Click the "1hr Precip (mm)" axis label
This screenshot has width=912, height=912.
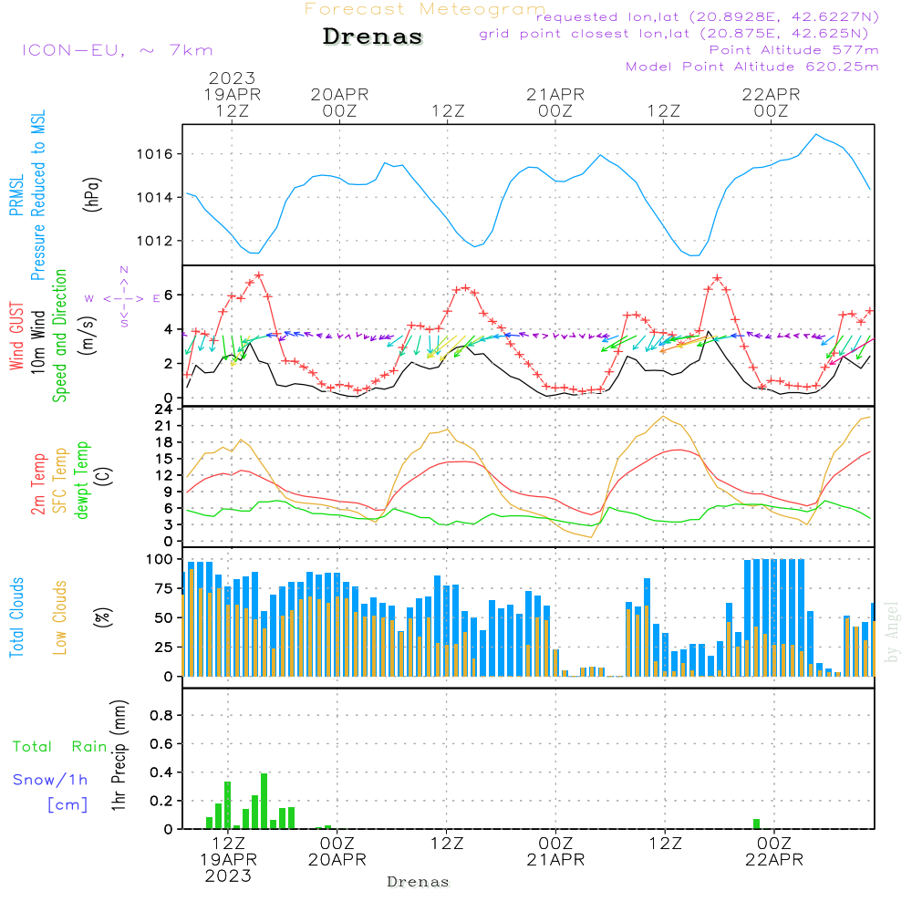pos(119,755)
